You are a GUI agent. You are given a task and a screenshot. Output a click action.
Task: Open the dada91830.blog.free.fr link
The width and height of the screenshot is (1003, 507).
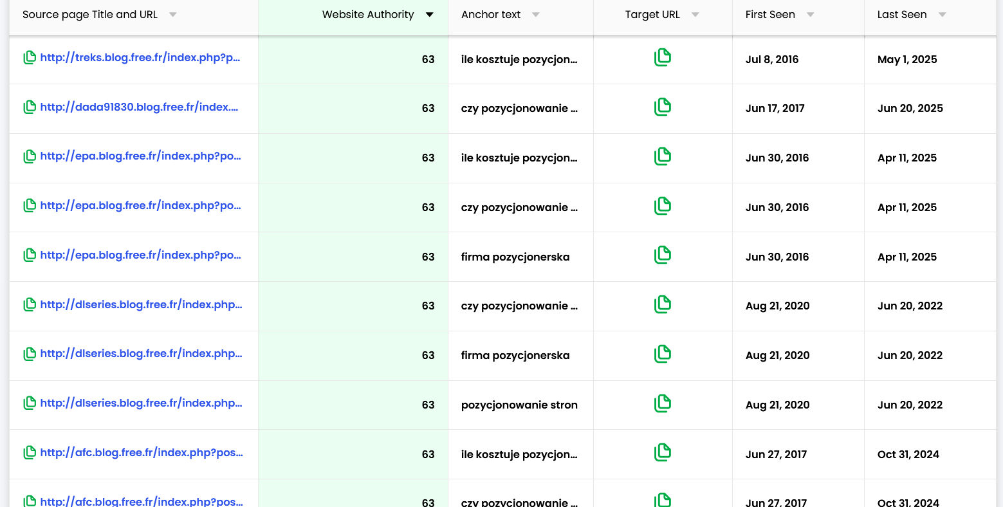click(x=139, y=107)
